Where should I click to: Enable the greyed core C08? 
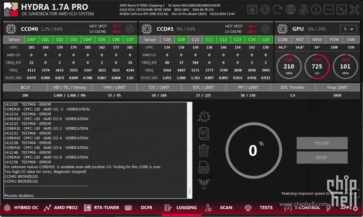point(167,40)
